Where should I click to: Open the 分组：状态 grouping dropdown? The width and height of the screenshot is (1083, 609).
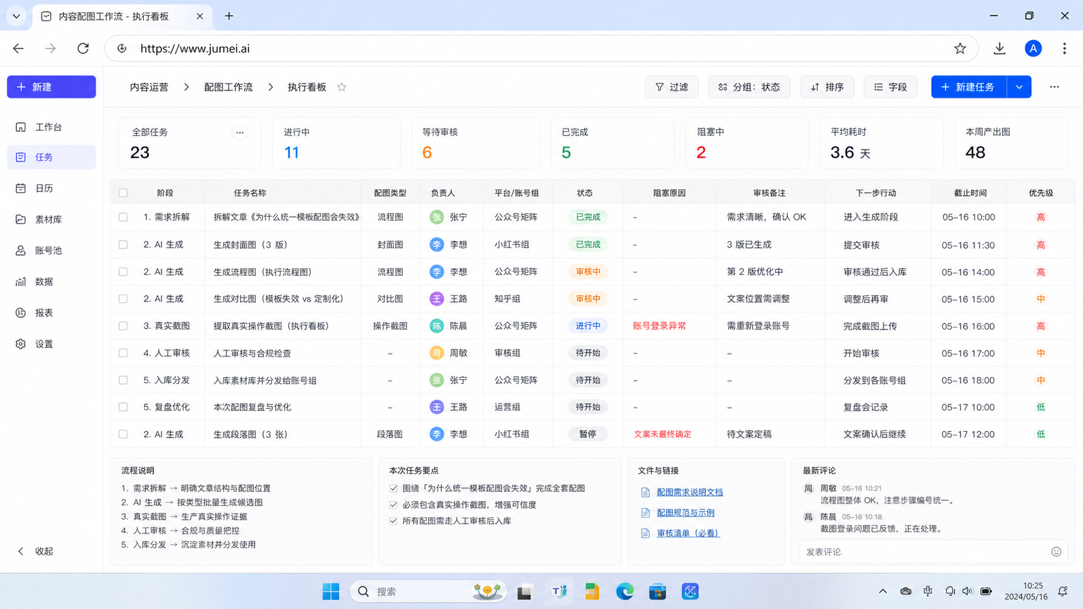(x=749, y=87)
